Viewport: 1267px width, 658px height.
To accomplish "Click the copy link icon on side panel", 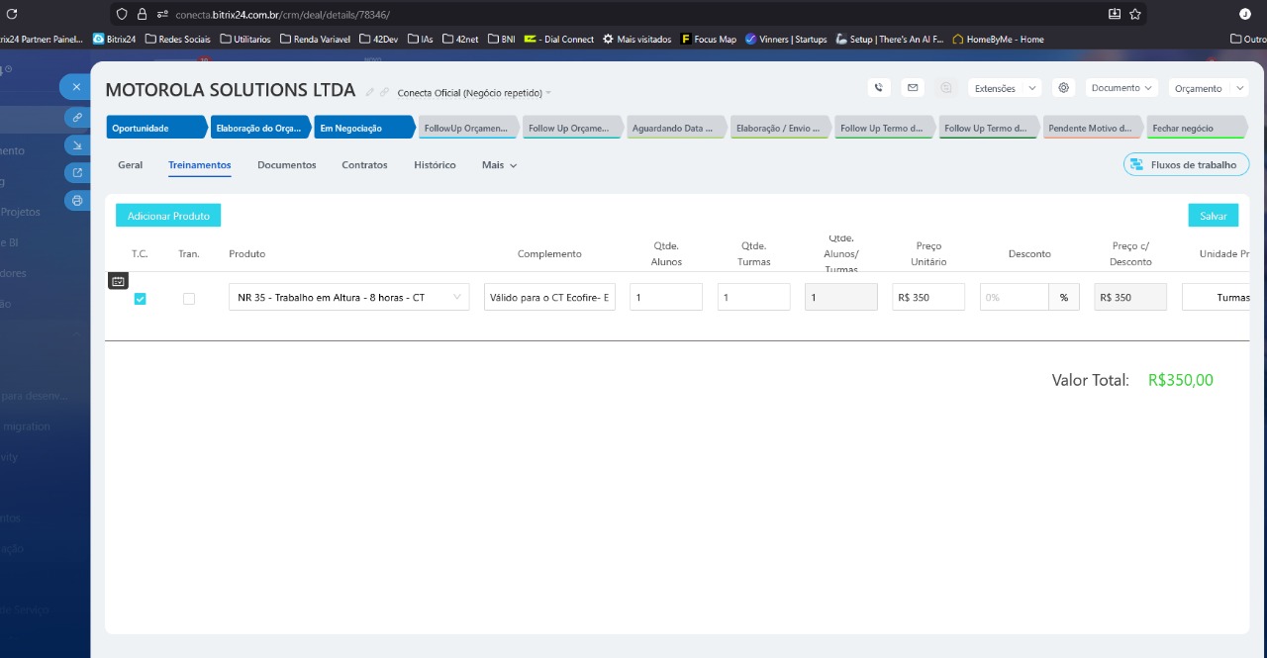I will point(77,117).
